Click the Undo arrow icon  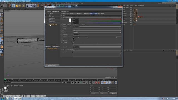point(3,6)
